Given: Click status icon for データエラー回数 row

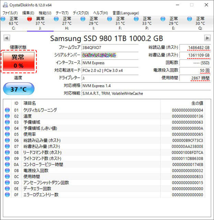Looking at the screenshot, I should (x=7, y=189).
